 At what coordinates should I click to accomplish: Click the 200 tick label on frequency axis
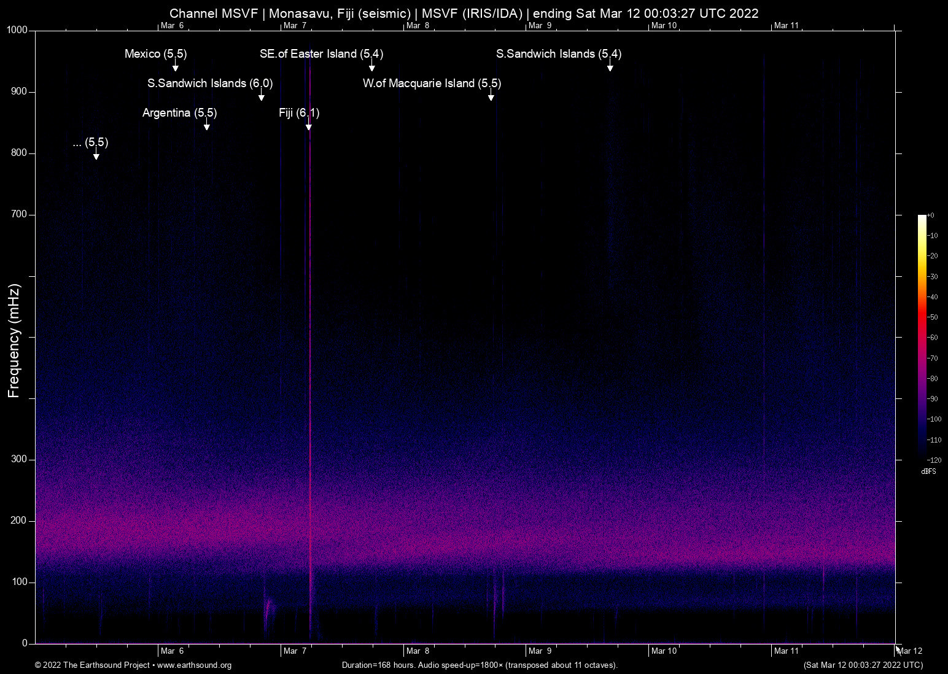pyautogui.click(x=20, y=521)
